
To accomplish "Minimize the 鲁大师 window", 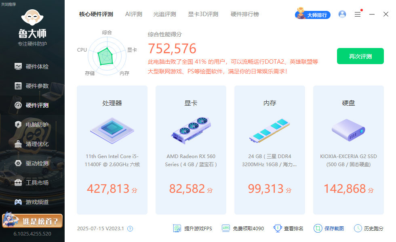I will tap(372, 15).
